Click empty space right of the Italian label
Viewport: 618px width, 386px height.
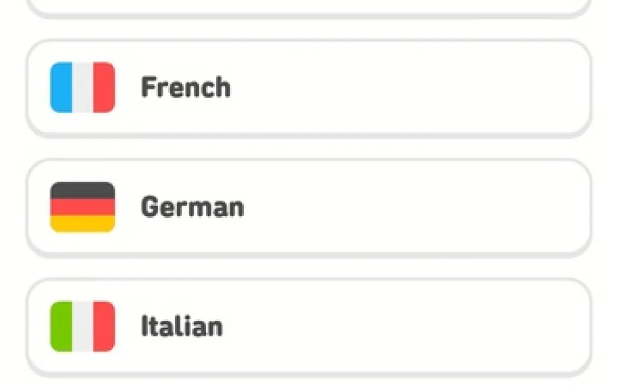(404, 326)
